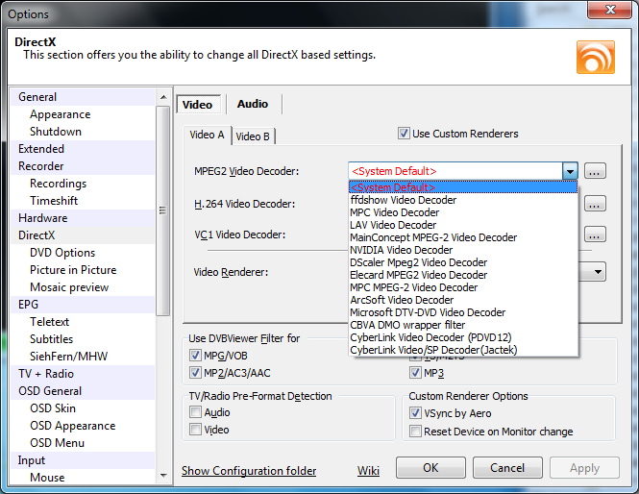Select OSD General in tree
Viewport: 639px width, 494px height.
[x=83, y=391]
